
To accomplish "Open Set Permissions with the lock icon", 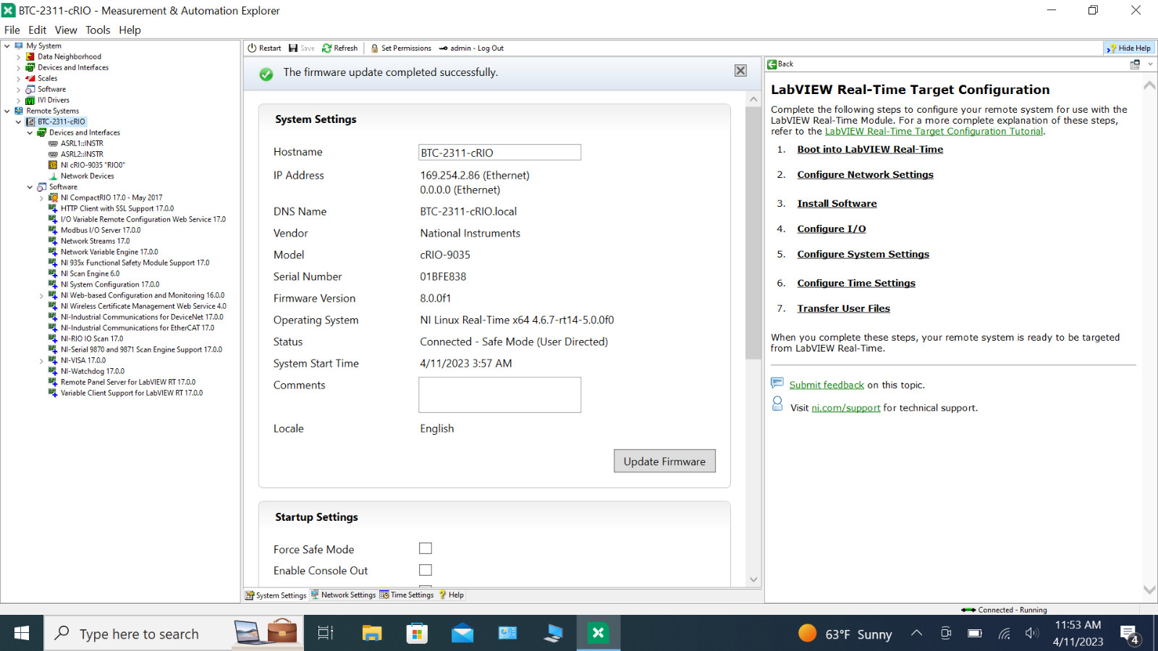I will (374, 48).
